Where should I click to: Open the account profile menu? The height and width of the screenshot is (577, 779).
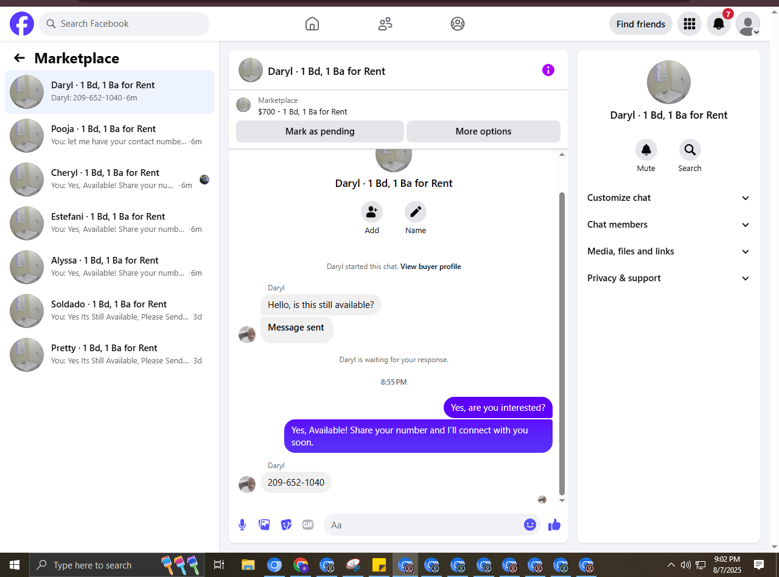pos(748,24)
